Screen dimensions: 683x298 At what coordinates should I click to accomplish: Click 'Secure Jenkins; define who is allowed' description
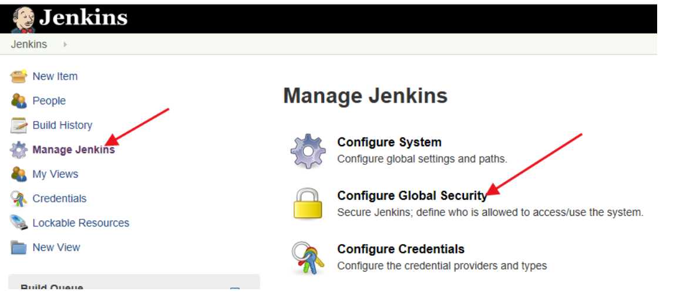490,212
